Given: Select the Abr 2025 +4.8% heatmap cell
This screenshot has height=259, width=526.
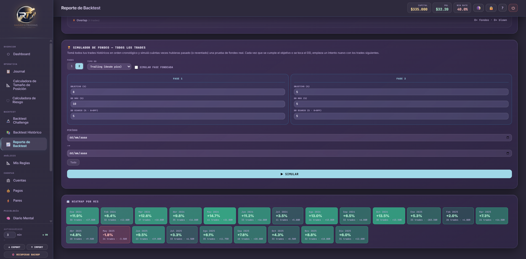Looking at the screenshot, I should coord(82,235).
